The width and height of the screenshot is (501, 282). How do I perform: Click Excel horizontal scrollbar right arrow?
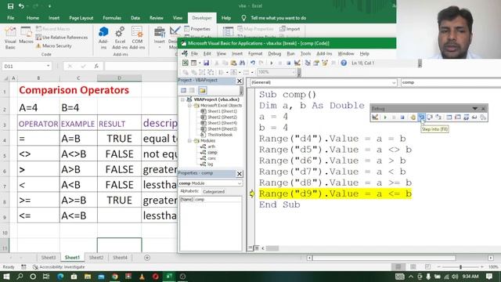click(491, 258)
